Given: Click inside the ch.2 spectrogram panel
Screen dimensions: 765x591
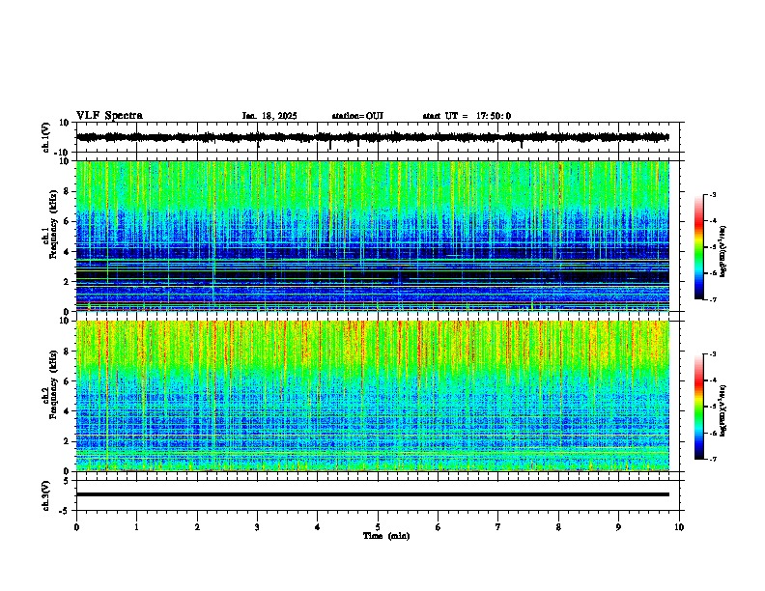Looking at the screenshot, I should tap(373, 396).
